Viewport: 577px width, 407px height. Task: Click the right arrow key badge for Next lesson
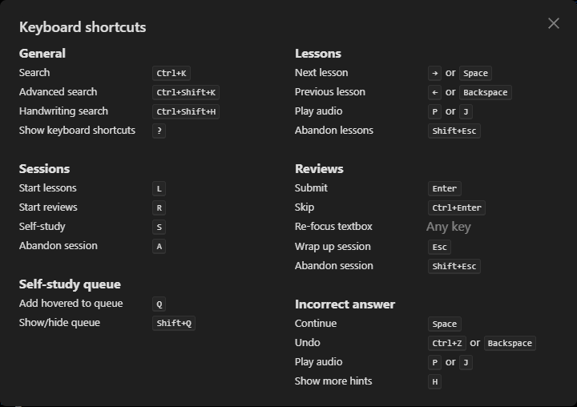coord(435,73)
